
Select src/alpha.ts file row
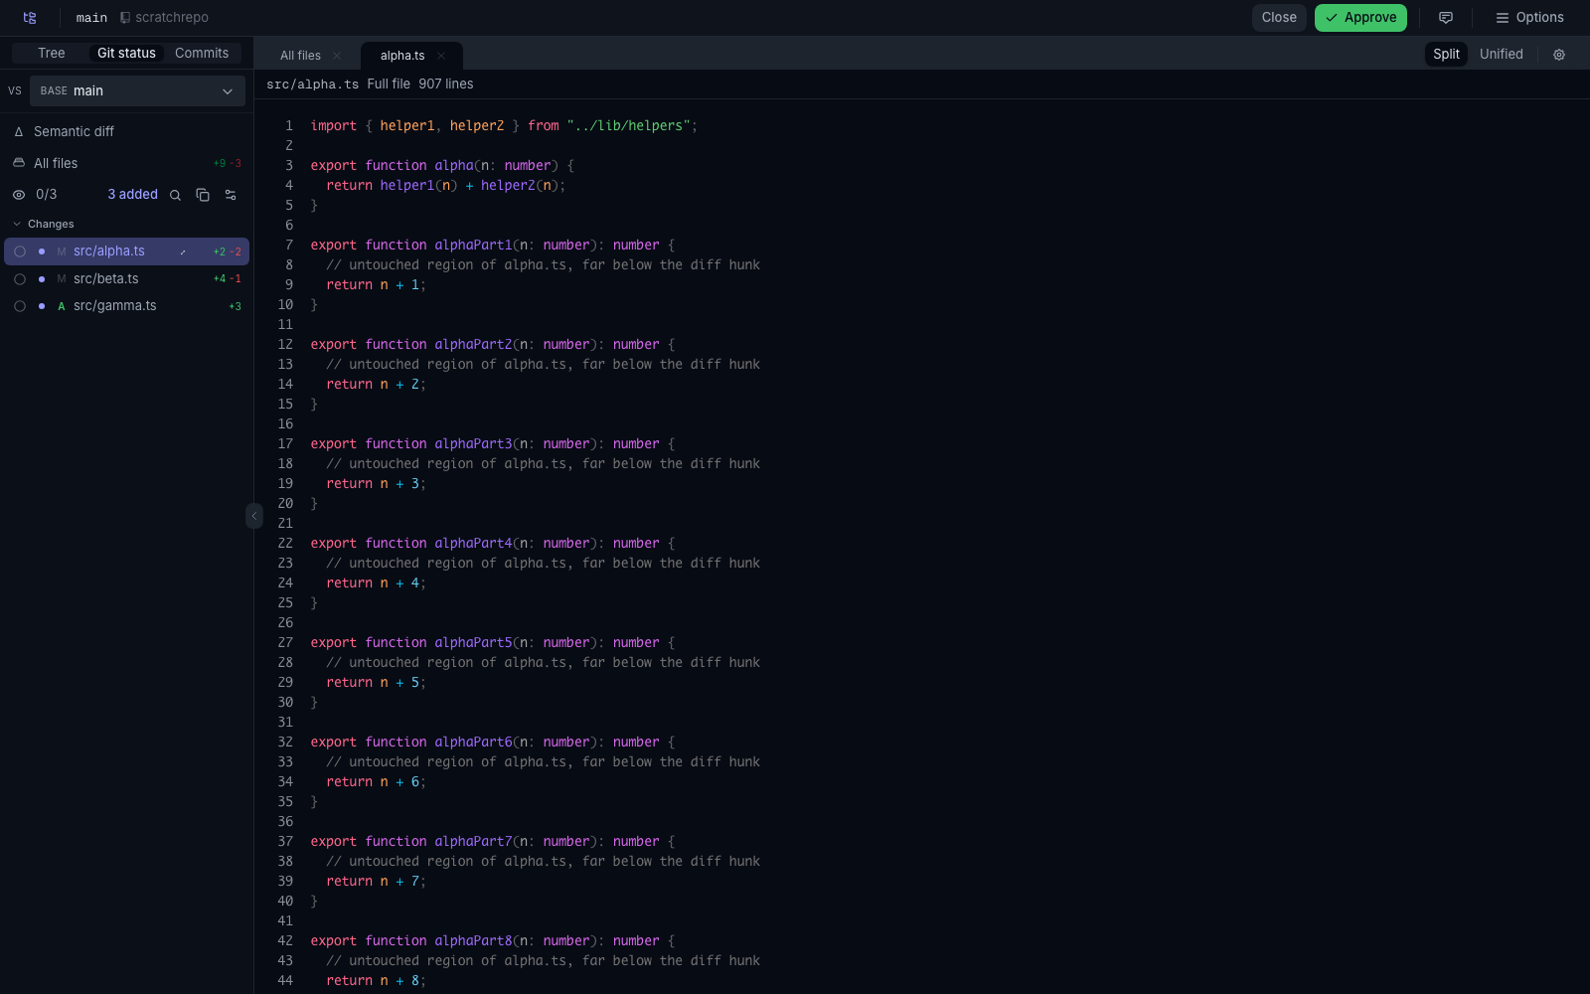[126, 251]
